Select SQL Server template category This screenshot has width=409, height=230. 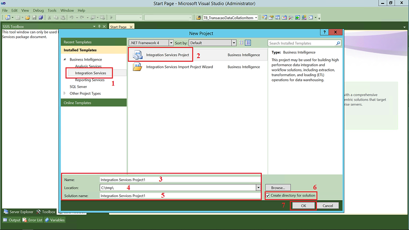(78, 86)
